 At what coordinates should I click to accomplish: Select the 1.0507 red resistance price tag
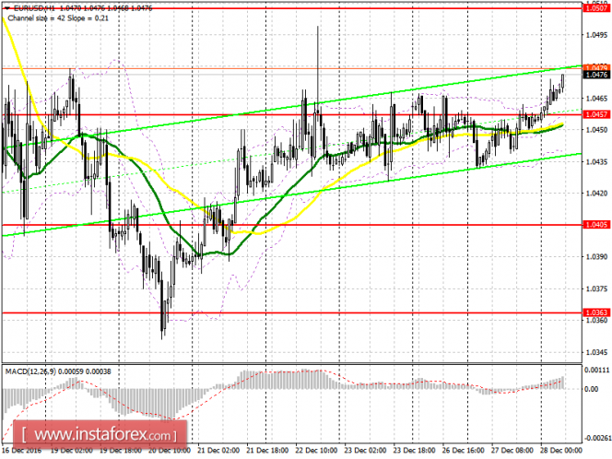pos(596,8)
